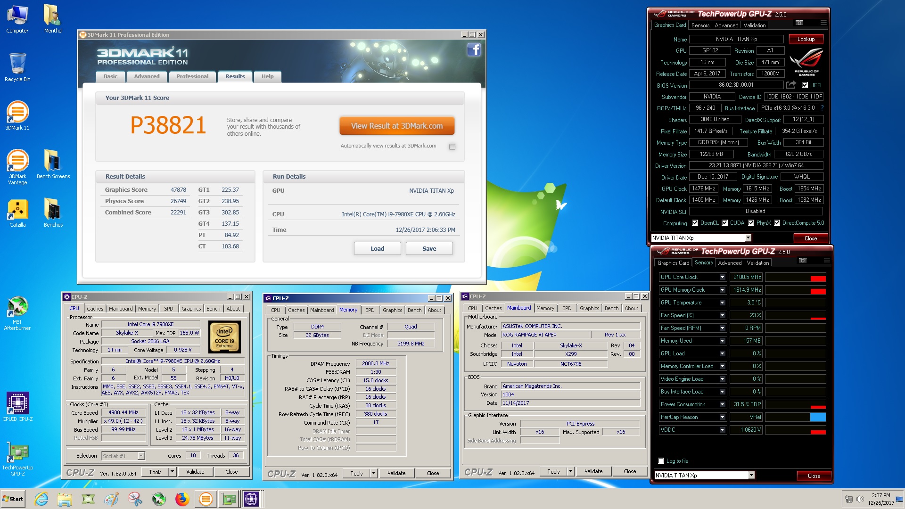This screenshot has width=905, height=509.
Task: Open the Help tab in 3DMark 11
Action: (267, 76)
